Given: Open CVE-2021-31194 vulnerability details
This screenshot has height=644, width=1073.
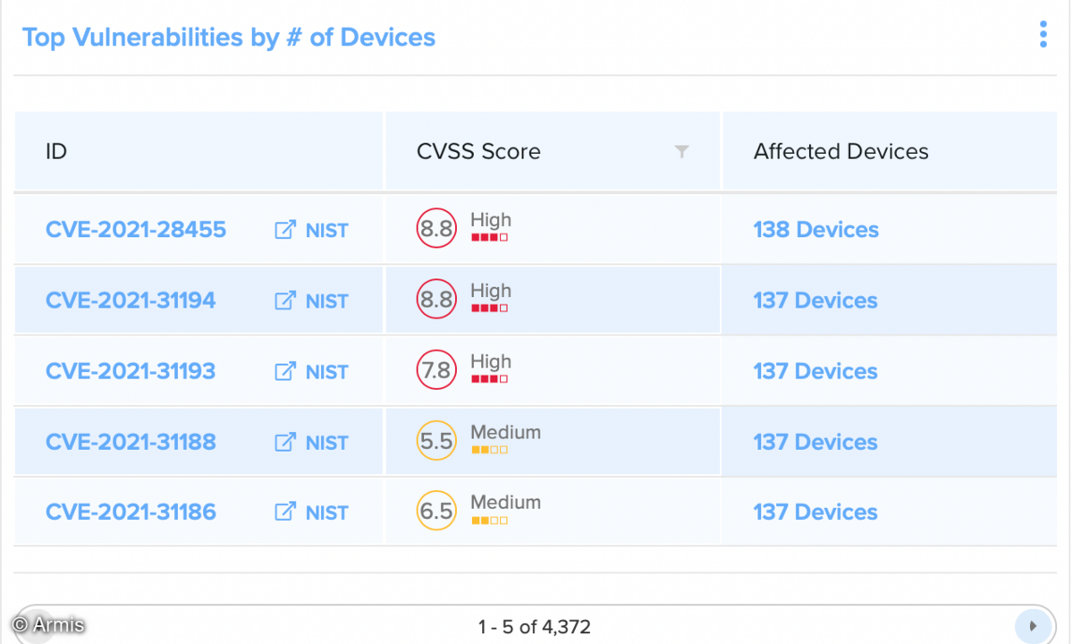Looking at the screenshot, I should pyautogui.click(x=131, y=301).
